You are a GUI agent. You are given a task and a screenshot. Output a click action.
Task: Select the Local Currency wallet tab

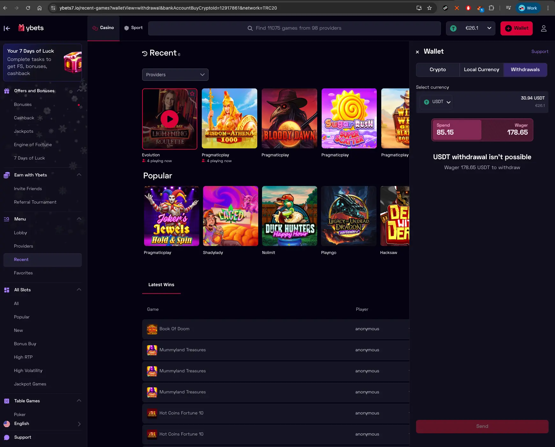(481, 70)
